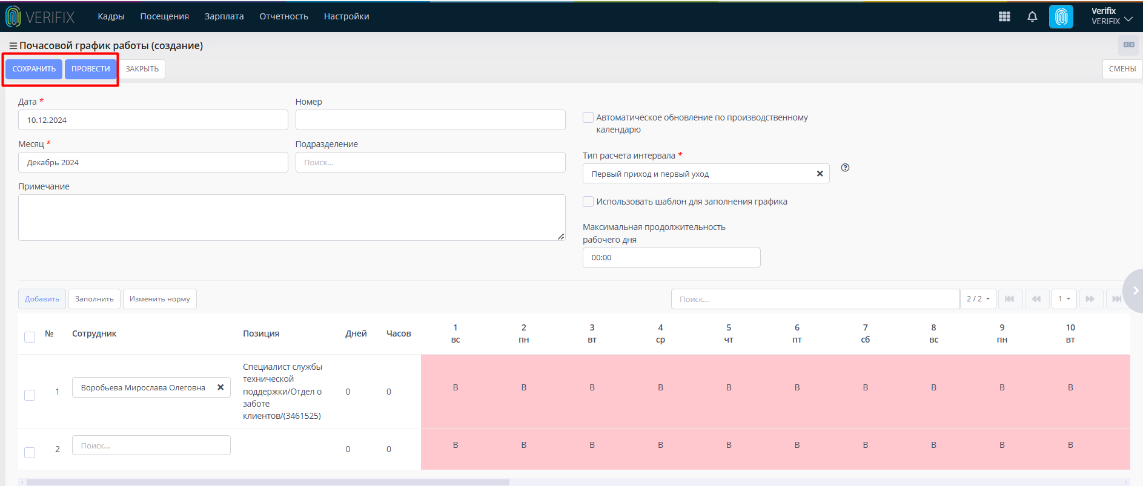Check the row 1 checkbox
Screen dimensions: 1143x486
tap(30, 395)
